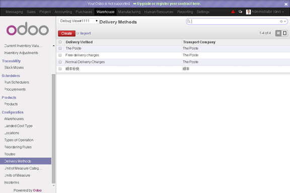Click the Administrator avatar picture
Viewport: 290px width, 193px height.
(x=248, y=12)
